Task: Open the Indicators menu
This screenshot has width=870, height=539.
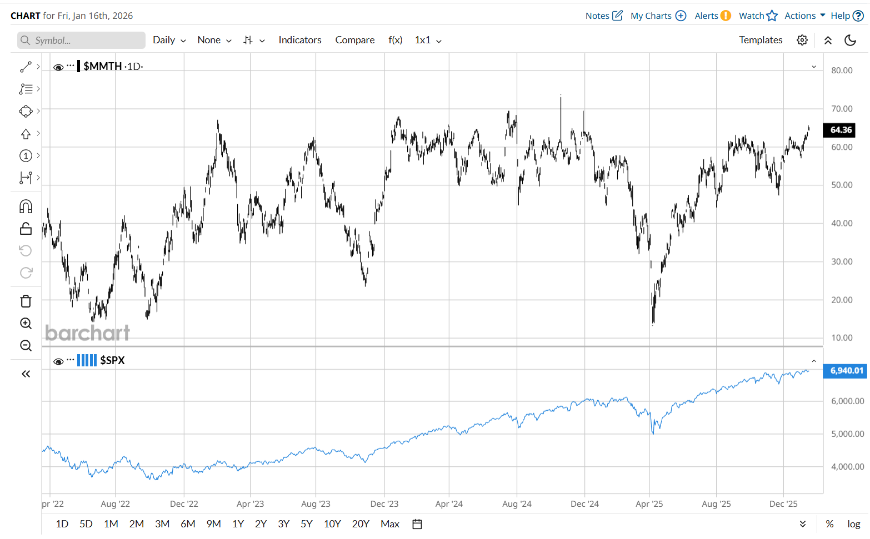Action: (x=299, y=40)
